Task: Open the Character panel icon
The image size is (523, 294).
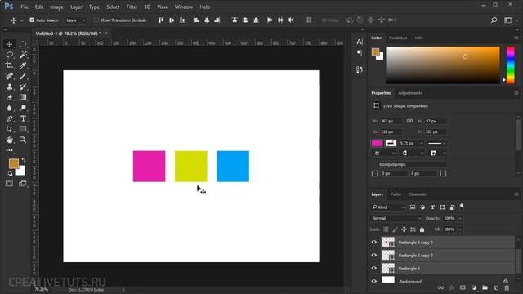Action: tap(360, 42)
